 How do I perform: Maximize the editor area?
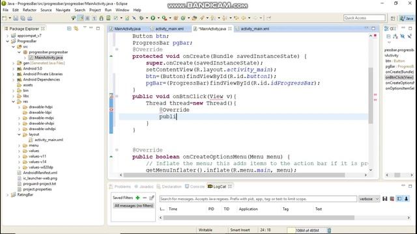(x=373, y=29)
